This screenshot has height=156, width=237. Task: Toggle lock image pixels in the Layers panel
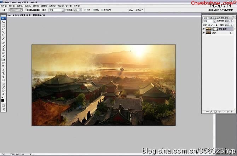click(212, 25)
